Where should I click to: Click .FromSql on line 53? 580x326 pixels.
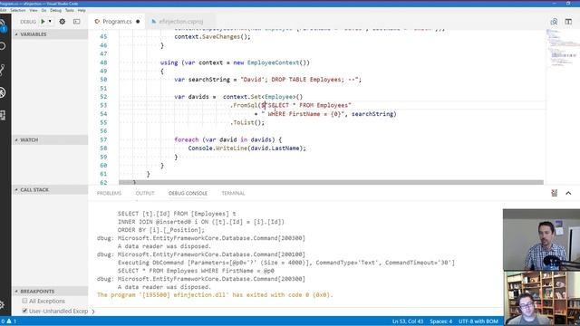244,105
